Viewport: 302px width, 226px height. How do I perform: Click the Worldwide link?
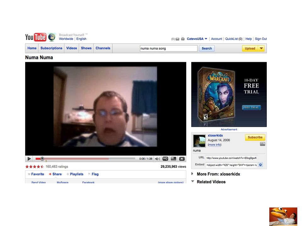click(x=66, y=39)
